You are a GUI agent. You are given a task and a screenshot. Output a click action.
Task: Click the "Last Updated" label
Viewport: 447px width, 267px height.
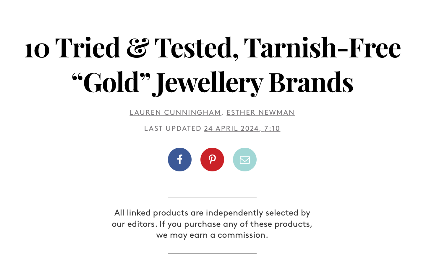click(173, 128)
